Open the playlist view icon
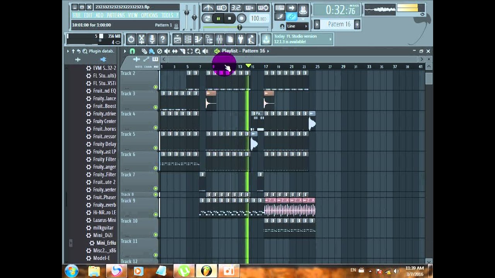Image resolution: width=495 pixels, height=278 pixels. [178, 39]
